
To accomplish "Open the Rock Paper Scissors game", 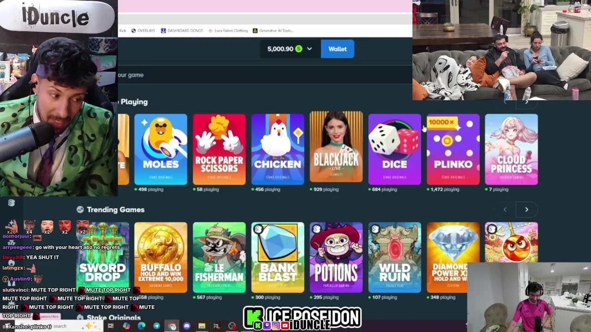I will 219,149.
